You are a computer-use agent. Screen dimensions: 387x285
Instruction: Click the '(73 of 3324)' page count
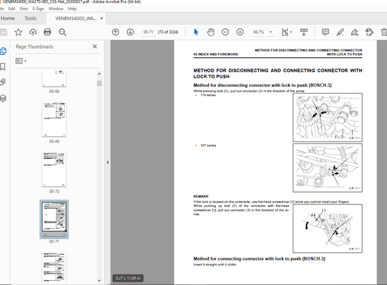(168, 32)
